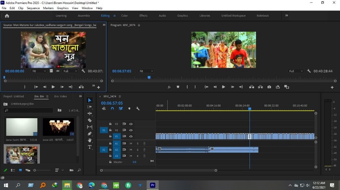
Task: Open Program monitor button editor plus
Action: pos(332,87)
